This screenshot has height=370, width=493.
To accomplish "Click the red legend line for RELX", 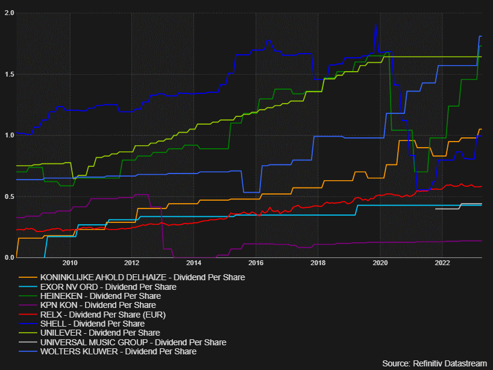I will point(28,315).
